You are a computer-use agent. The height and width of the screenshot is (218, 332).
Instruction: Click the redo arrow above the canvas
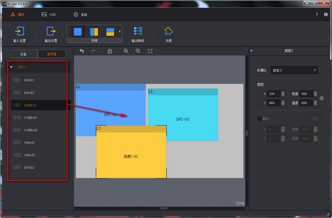(x=93, y=51)
